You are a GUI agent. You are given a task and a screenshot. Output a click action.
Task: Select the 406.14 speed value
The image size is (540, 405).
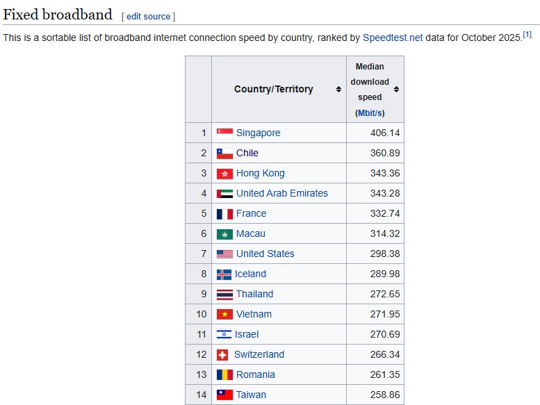tap(385, 133)
